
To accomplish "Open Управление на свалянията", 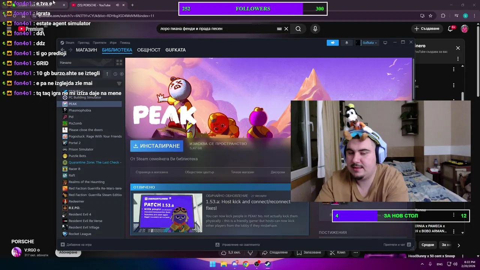I will click(x=237, y=245).
